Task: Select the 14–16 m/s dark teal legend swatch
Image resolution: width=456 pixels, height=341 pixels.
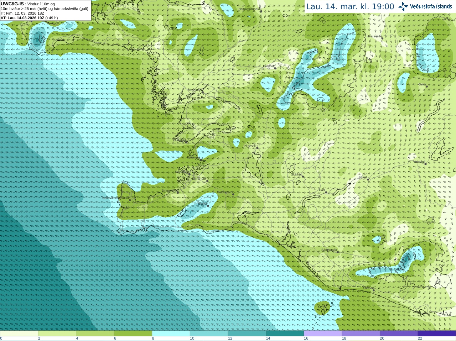Action: (285, 334)
